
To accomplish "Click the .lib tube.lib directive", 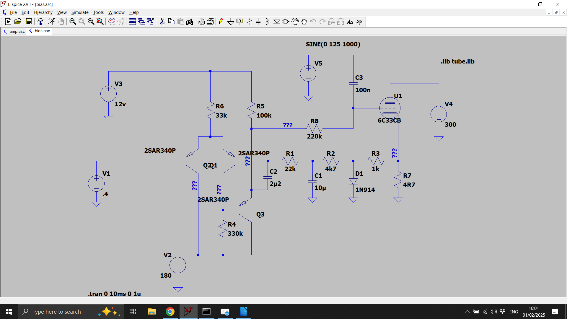I will coord(458,61).
